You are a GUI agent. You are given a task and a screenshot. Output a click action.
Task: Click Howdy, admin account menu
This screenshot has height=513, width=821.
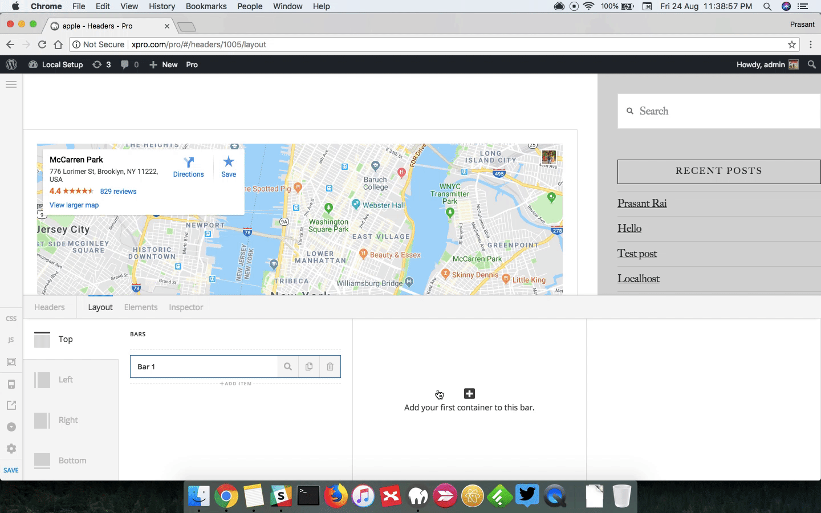point(767,64)
